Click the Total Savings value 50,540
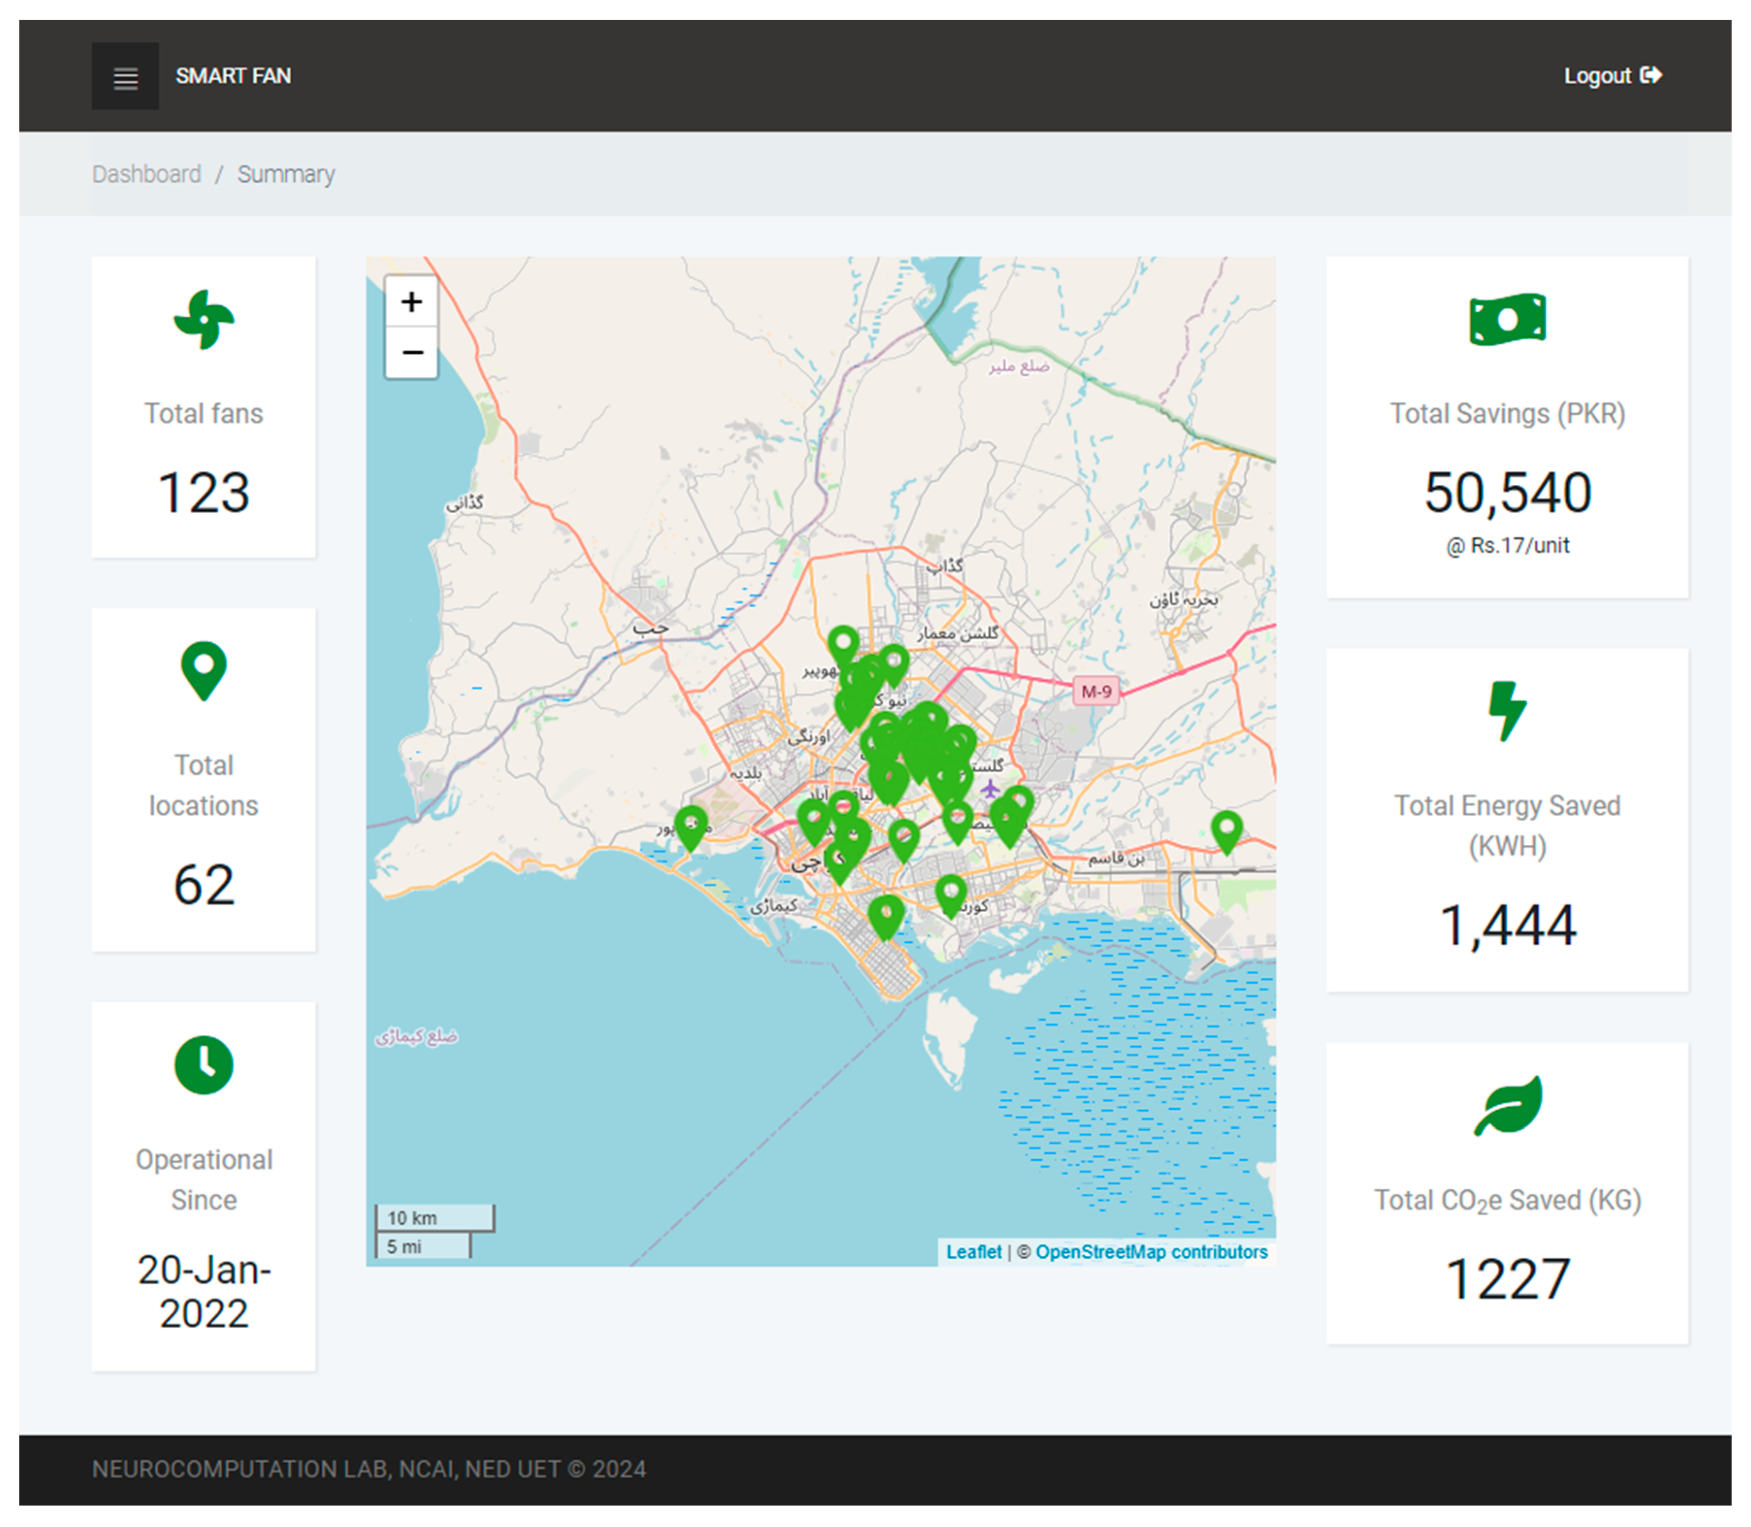Screen dimensions: 1751x1527 (1506, 493)
